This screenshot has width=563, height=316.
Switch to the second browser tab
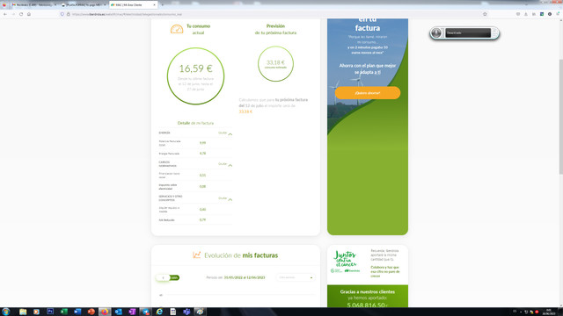(x=84, y=5)
